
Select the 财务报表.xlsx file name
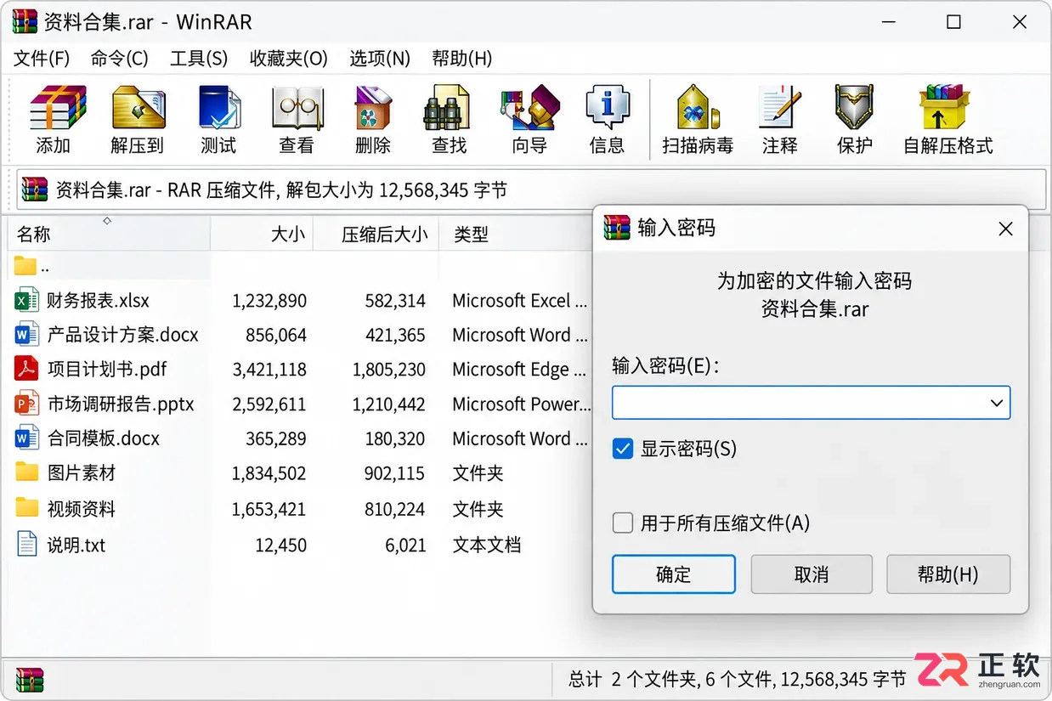click(99, 300)
